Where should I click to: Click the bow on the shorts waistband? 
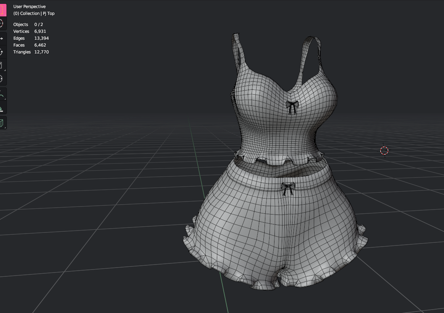[x=288, y=189]
